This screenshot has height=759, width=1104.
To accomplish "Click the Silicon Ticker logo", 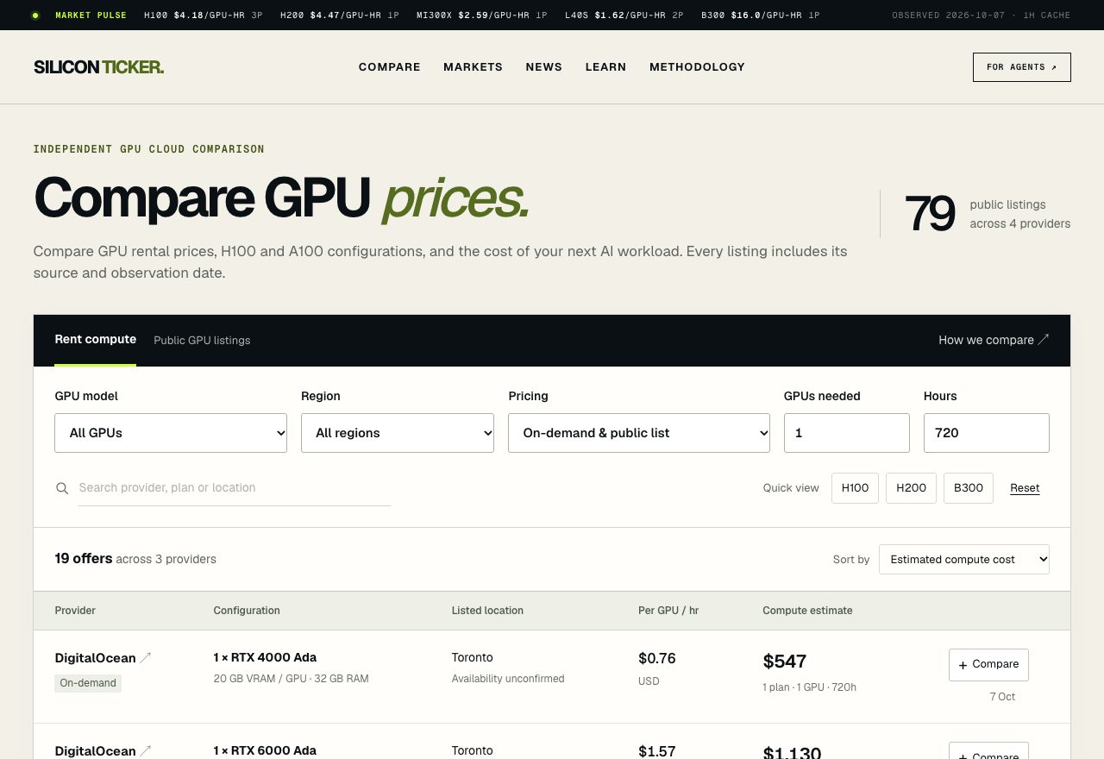I will coord(98,67).
